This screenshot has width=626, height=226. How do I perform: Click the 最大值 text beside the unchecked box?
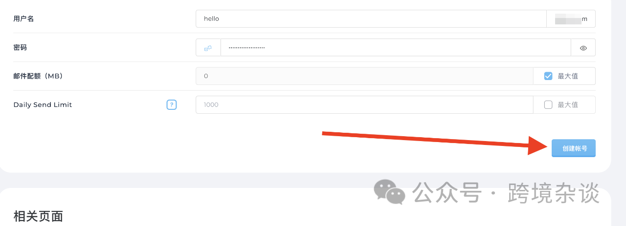pos(568,104)
